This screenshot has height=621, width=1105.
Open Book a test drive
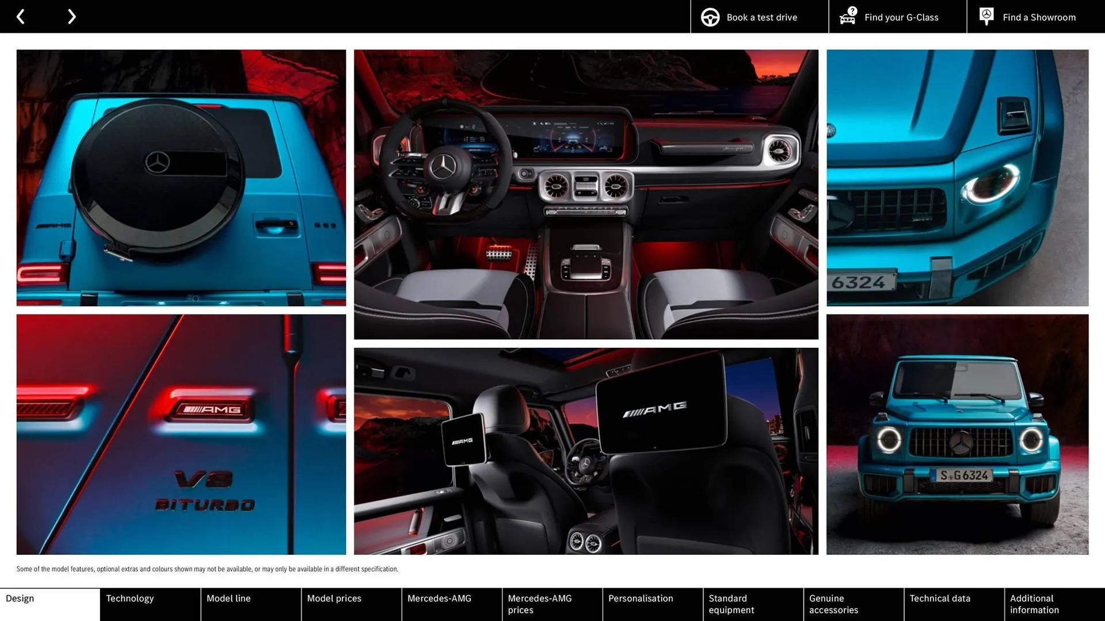click(761, 17)
